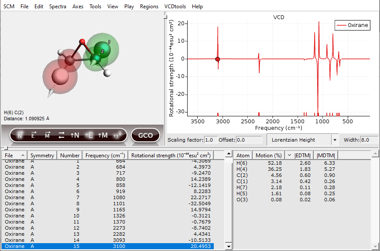
Task: Toggle the N vector arrow icon
Action: click(20, 135)
